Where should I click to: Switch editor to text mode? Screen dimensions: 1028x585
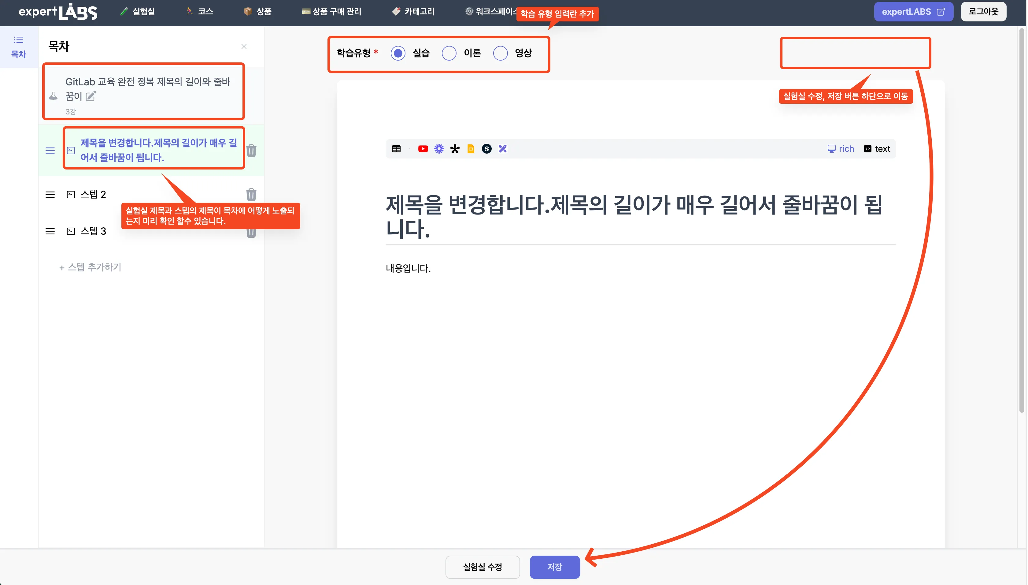(877, 149)
